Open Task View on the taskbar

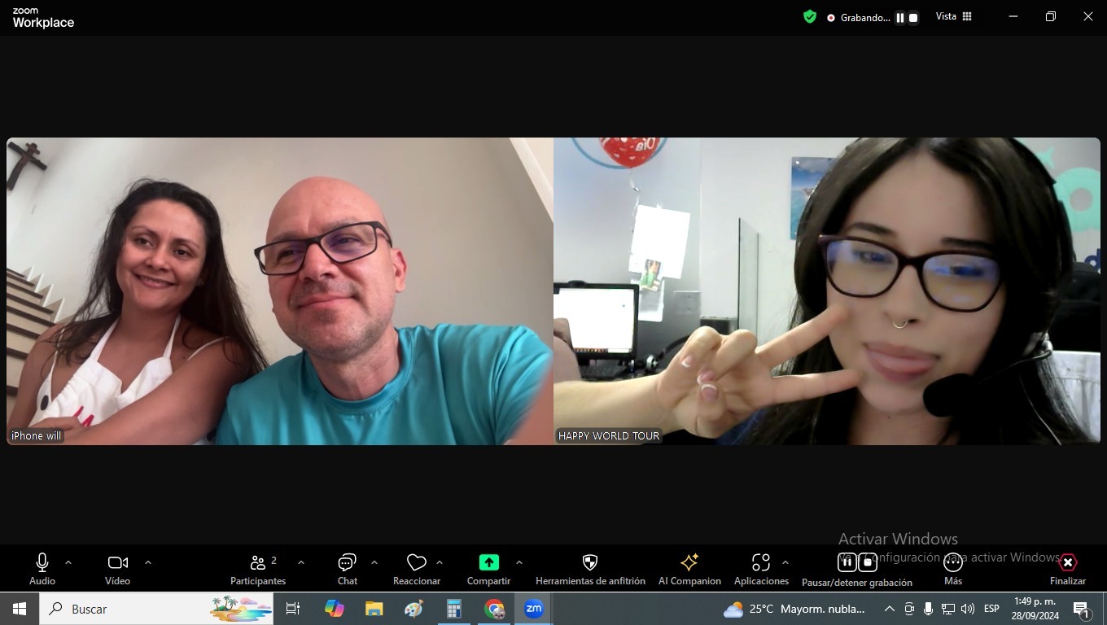(293, 609)
